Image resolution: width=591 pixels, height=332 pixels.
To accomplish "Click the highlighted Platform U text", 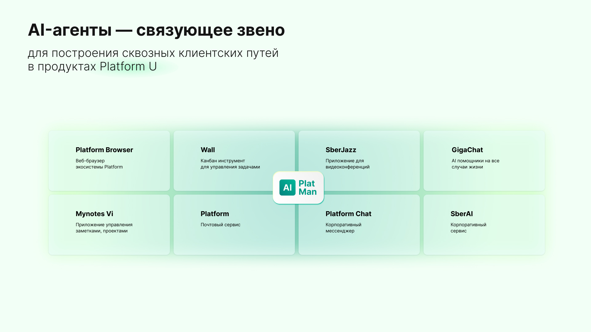I will coord(128,66).
